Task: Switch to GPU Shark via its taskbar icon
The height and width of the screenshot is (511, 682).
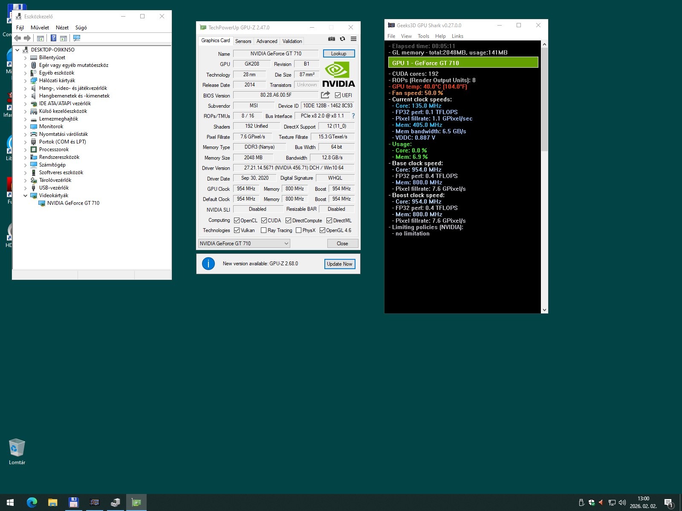Action: click(95, 502)
